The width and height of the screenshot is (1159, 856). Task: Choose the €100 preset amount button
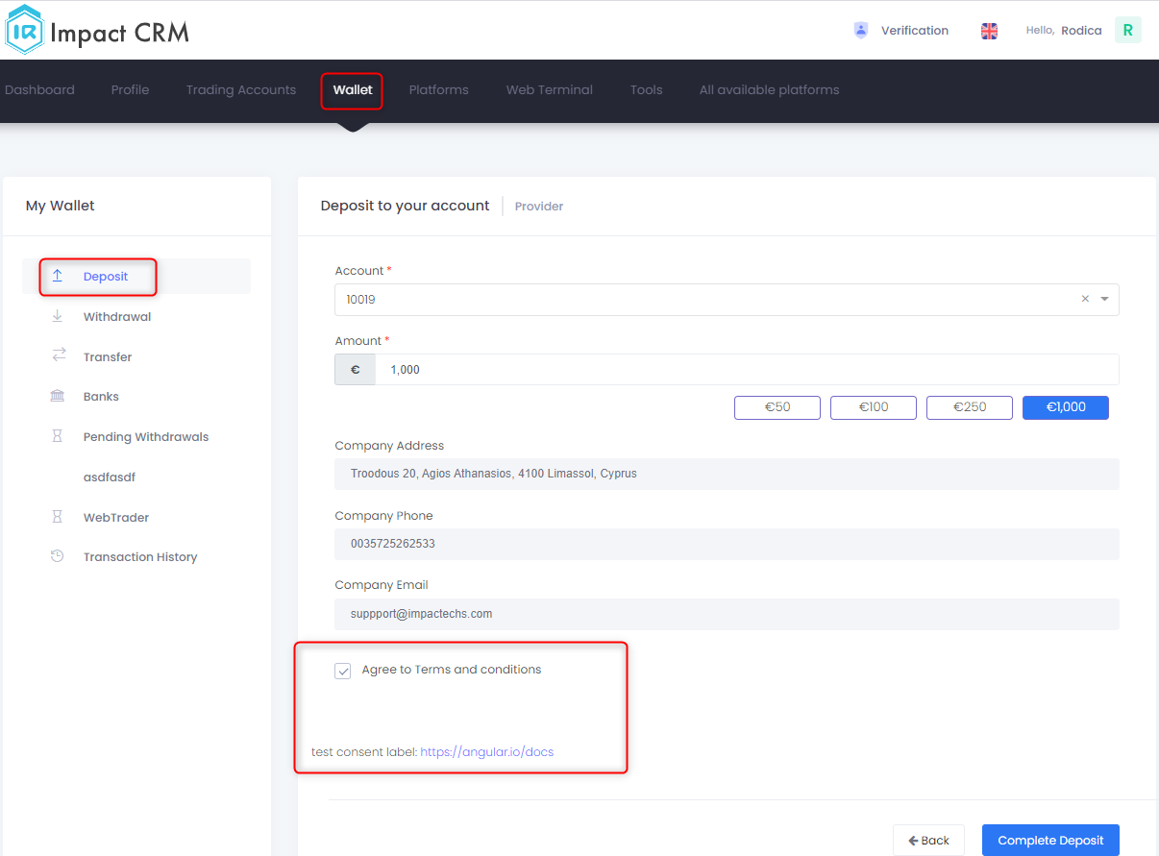pos(874,407)
